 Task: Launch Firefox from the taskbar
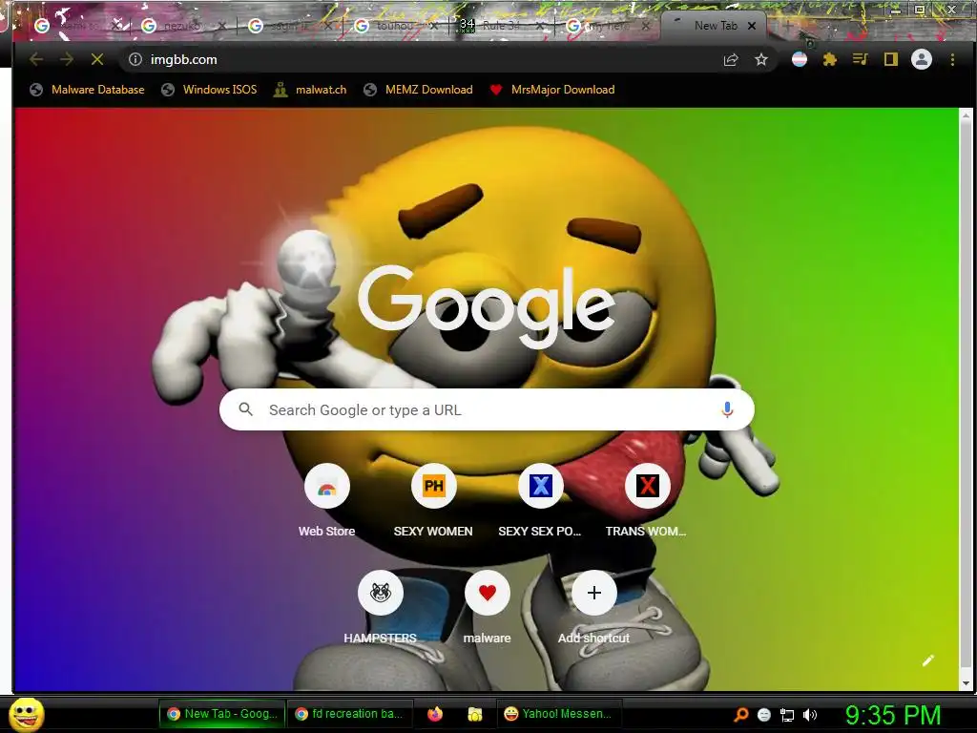pyautogui.click(x=435, y=714)
